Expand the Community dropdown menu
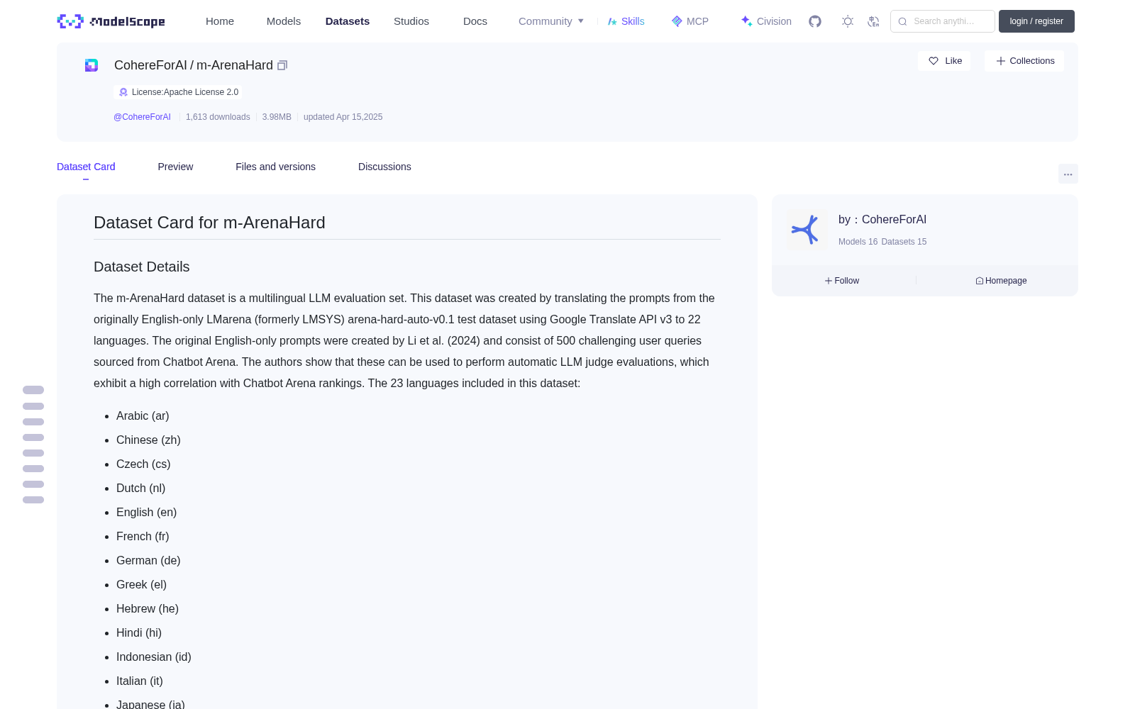The width and height of the screenshot is (1135, 709). click(x=551, y=21)
